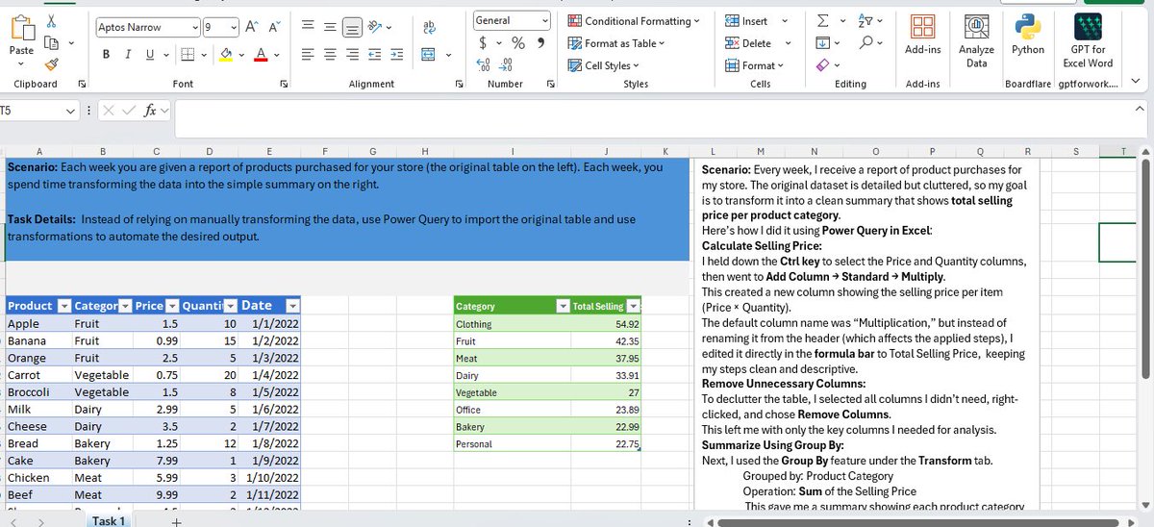Open Number group dialog launcher

(x=550, y=85)
